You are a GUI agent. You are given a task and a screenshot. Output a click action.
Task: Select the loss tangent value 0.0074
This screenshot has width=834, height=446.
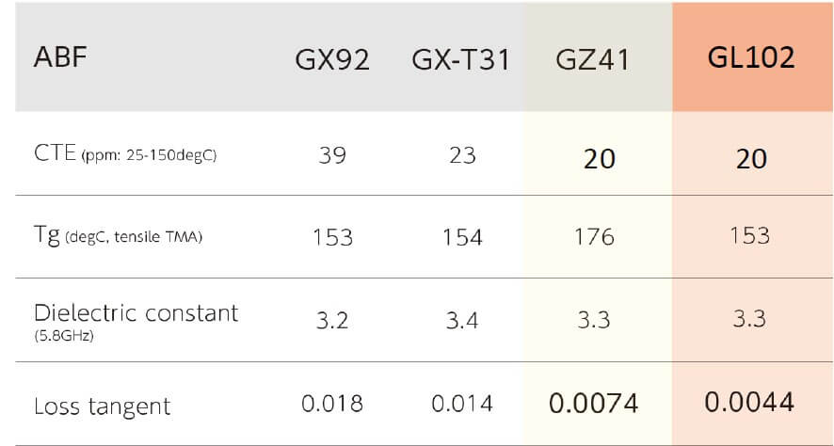(x=593, y=404)
